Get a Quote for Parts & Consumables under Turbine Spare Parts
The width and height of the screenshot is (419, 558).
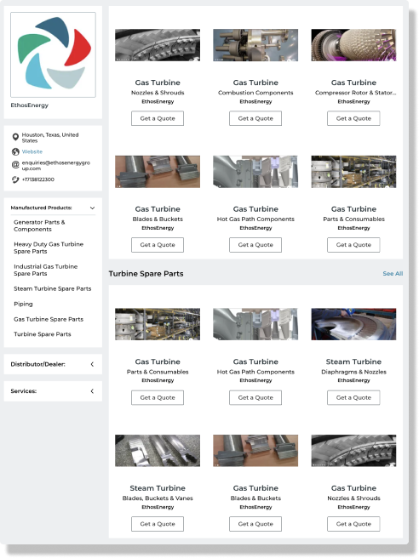tap(158, 397)
